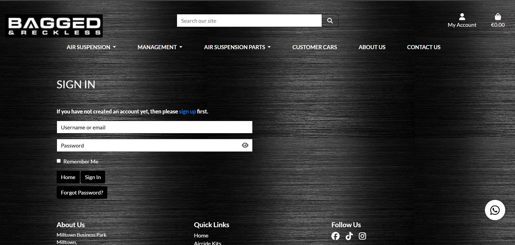
Task: Open the AIR SUSPENSION PARTS dropdown
Action: (x=237, y=47)
